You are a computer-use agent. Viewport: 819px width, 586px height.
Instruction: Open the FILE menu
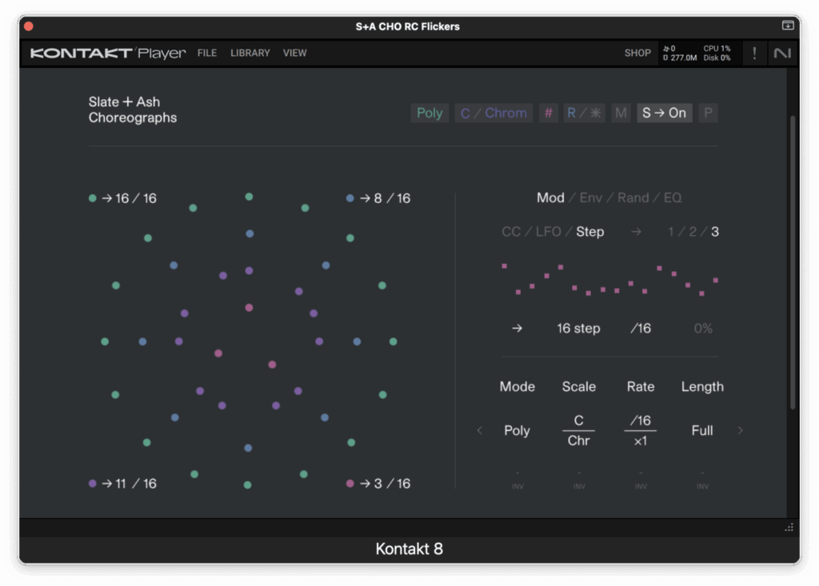[x=207, y=54]
